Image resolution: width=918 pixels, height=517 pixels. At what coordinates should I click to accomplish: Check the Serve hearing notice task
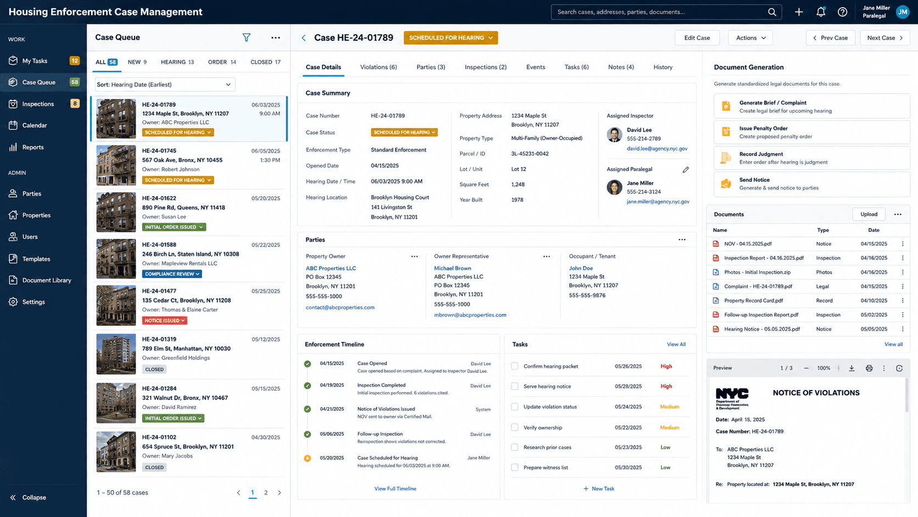(x=514, y=386)
